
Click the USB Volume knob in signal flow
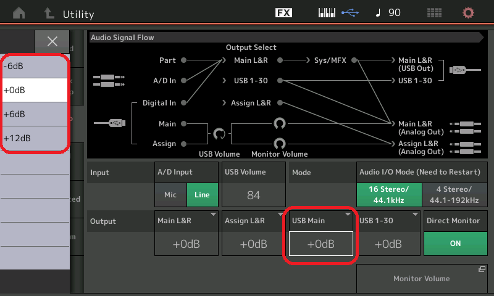click(x=219, y=133)
